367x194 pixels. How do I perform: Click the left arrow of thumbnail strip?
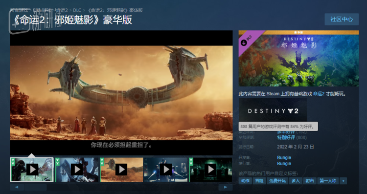pyautogui.click(x=17, y=187)
